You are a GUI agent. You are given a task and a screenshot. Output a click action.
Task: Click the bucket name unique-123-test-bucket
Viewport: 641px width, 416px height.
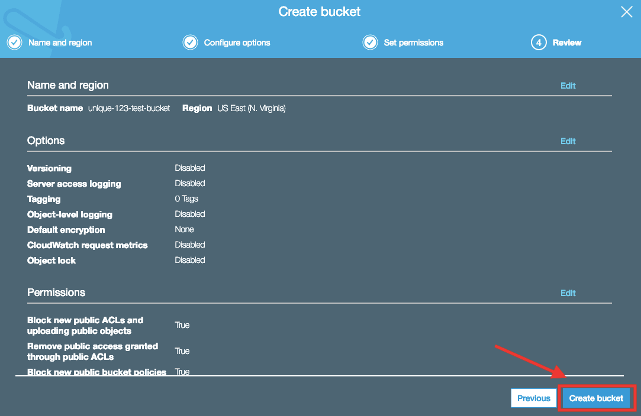point(129,109)
